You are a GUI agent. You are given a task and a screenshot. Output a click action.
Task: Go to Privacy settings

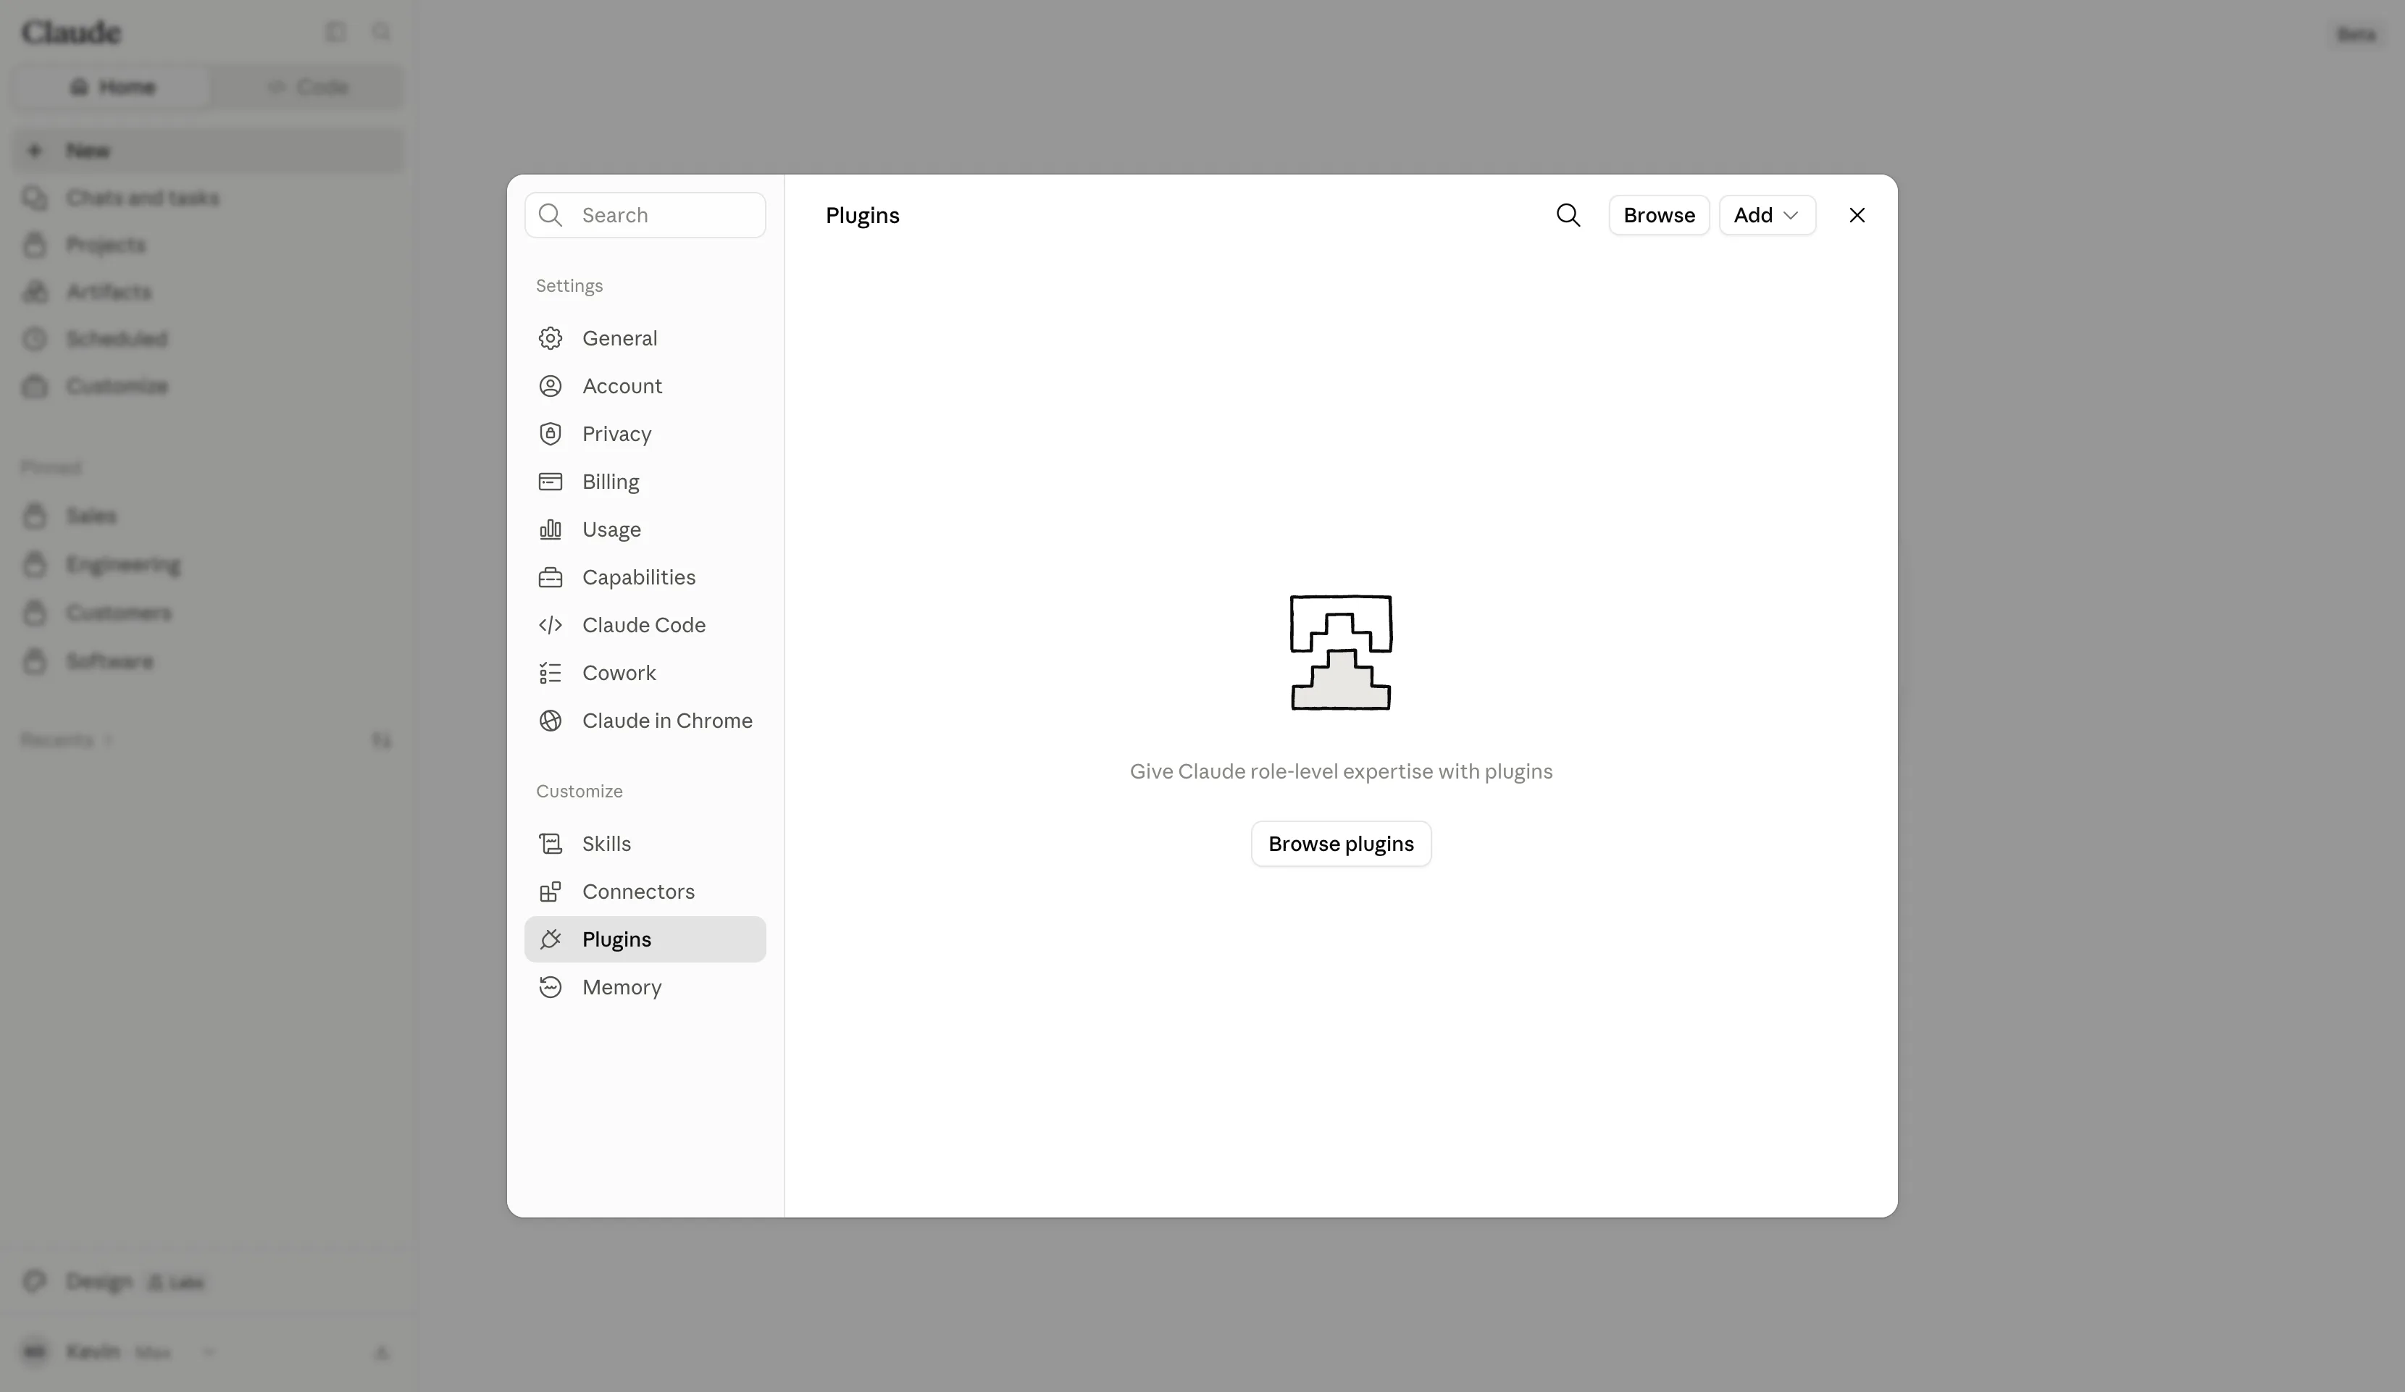(644, 433)
